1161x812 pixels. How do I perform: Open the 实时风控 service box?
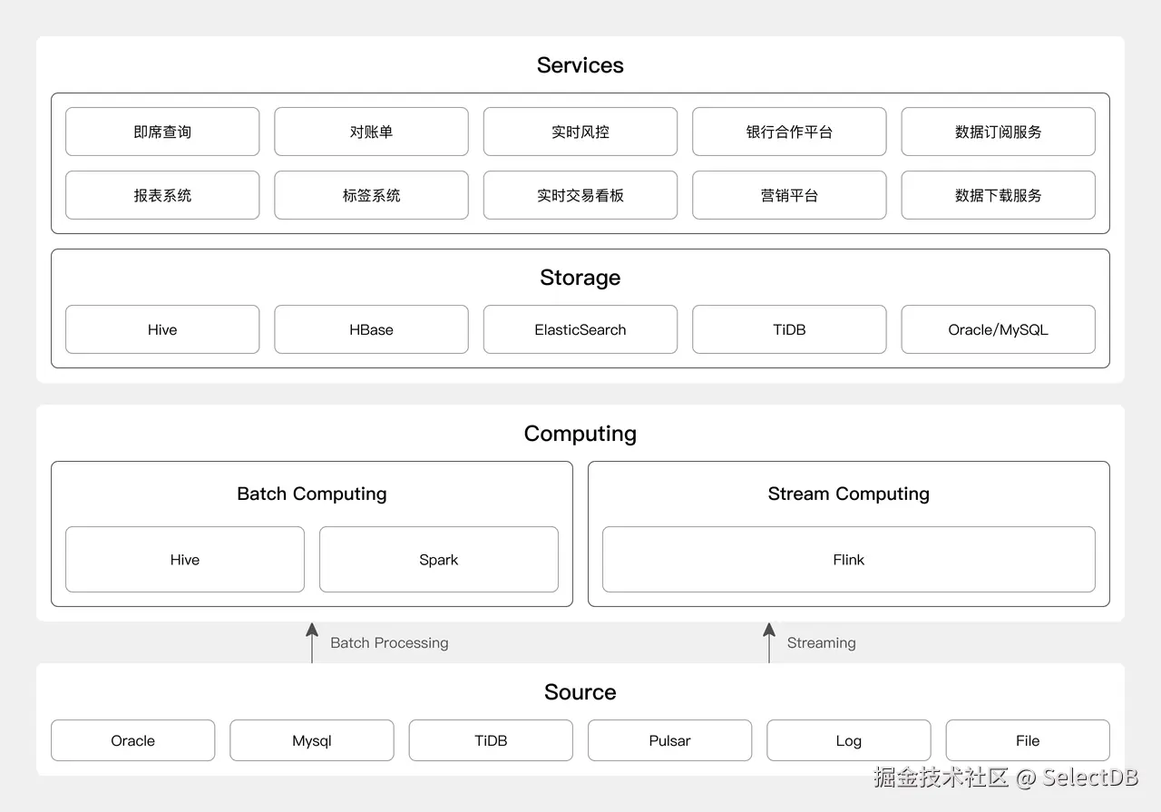(x=580, y=132)
